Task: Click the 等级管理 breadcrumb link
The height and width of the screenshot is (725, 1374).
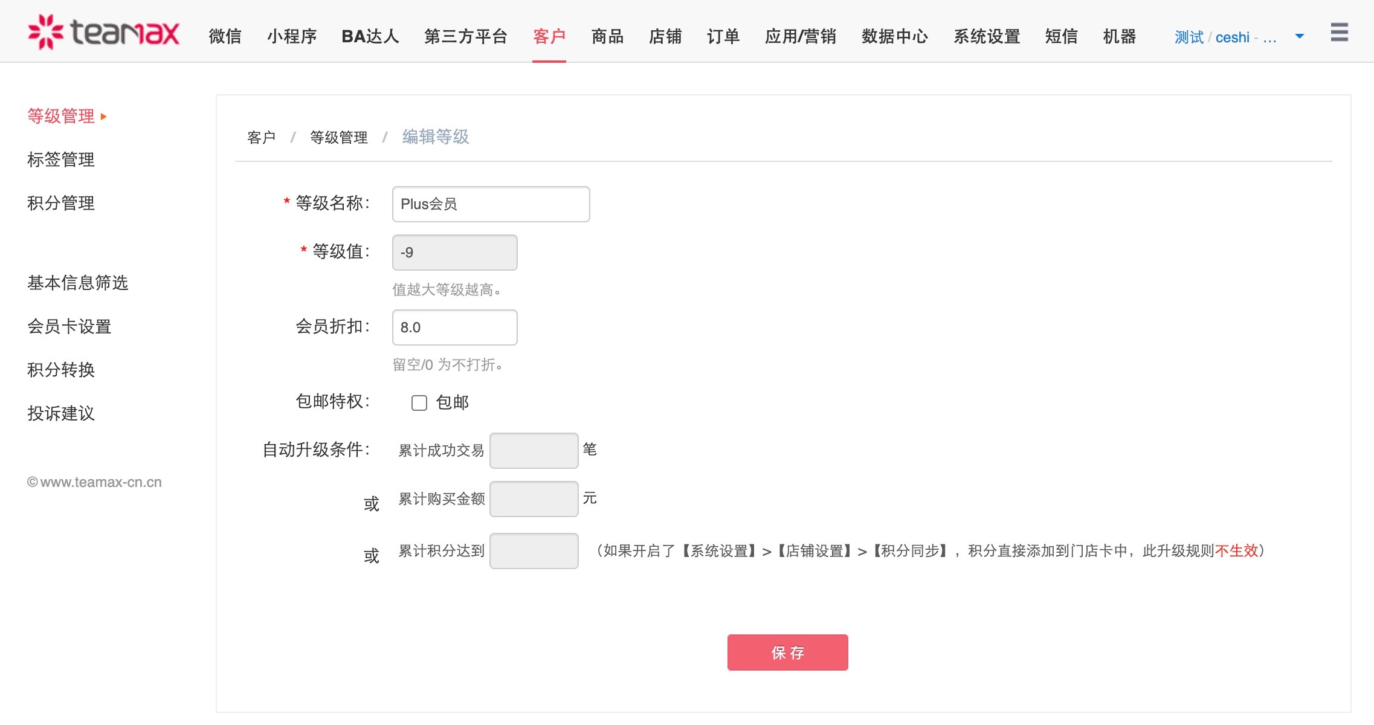Action: click(338, 137)
